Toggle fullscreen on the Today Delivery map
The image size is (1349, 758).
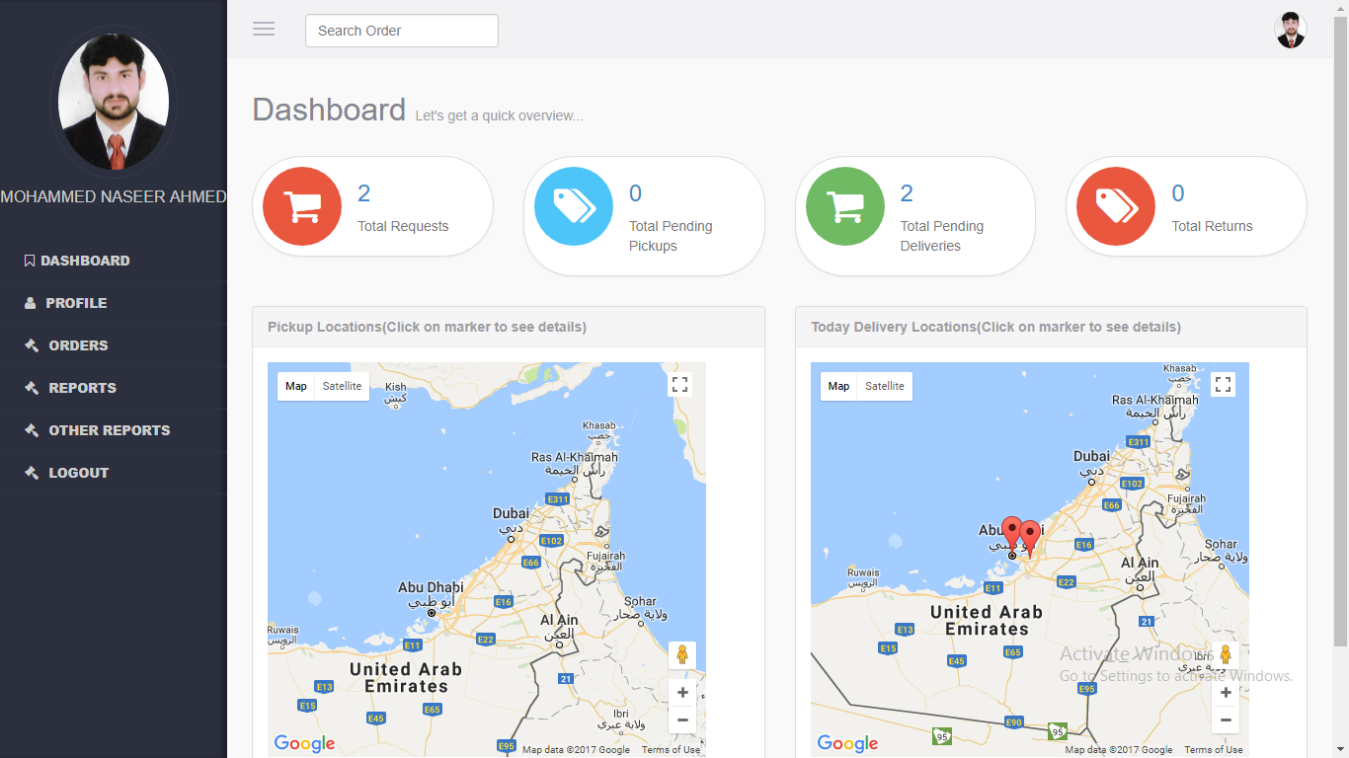coord(1223,385)
